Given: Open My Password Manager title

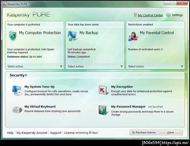Looking at the screenshot, I should click(x=128, y=107).
